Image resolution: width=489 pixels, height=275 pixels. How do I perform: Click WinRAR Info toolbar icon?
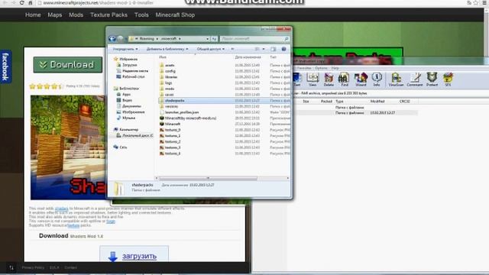coord(377,79)
